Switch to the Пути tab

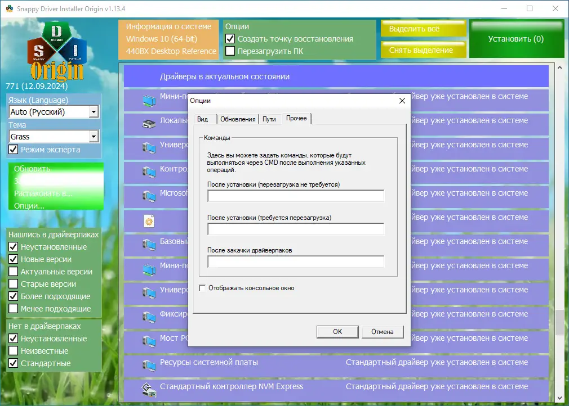pyautogui.click(x=269, y=119)
